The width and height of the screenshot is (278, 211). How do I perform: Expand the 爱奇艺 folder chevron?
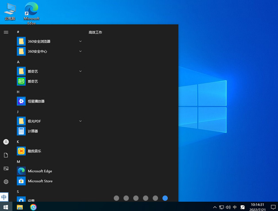[80, 71]
